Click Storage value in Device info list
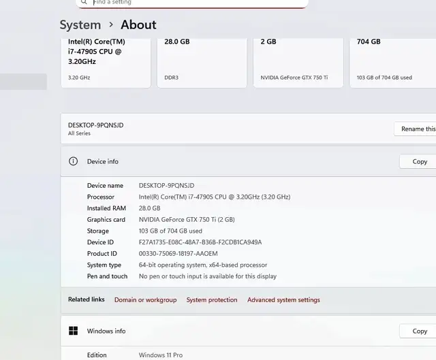The height and width of the screenshot is (360, 436). click(170, 231)
